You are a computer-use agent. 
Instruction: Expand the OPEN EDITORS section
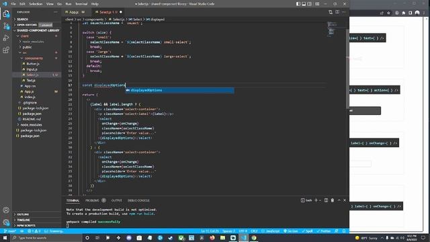click(x=37, y=25)
